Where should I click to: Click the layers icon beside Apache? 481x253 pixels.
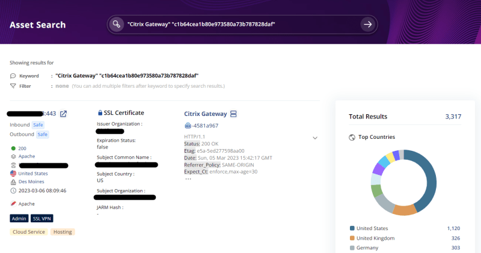(x=13, y=156)
